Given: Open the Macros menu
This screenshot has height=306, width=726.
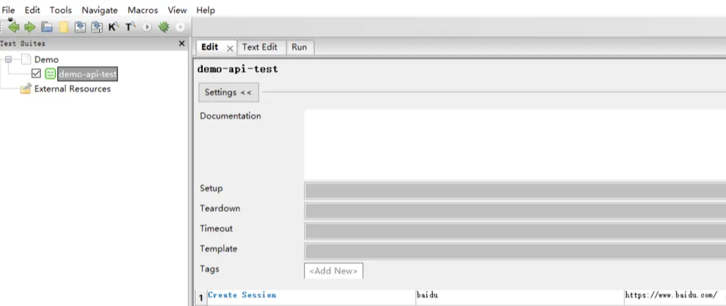Looking at the screenshot, I should 143,10.
